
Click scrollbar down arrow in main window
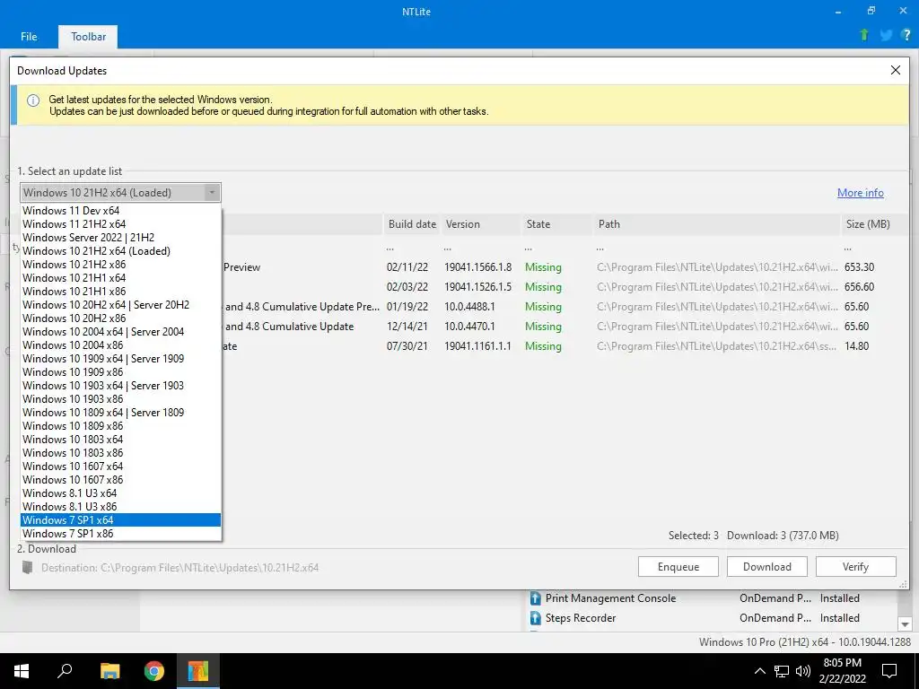coord(905,624)
